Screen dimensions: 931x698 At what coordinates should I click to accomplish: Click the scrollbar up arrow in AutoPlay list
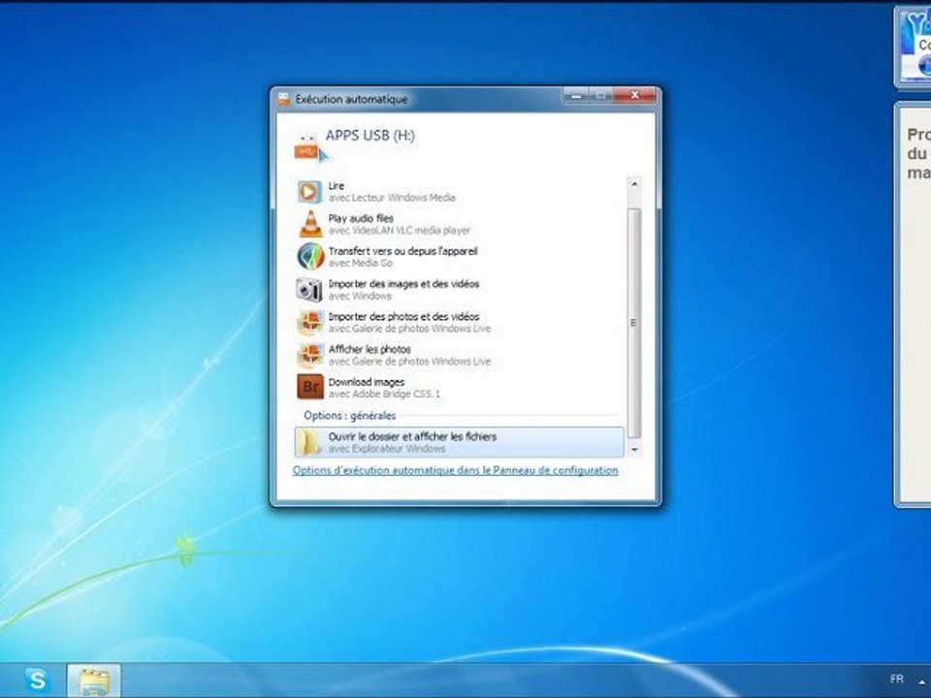(x=634, y=184)
